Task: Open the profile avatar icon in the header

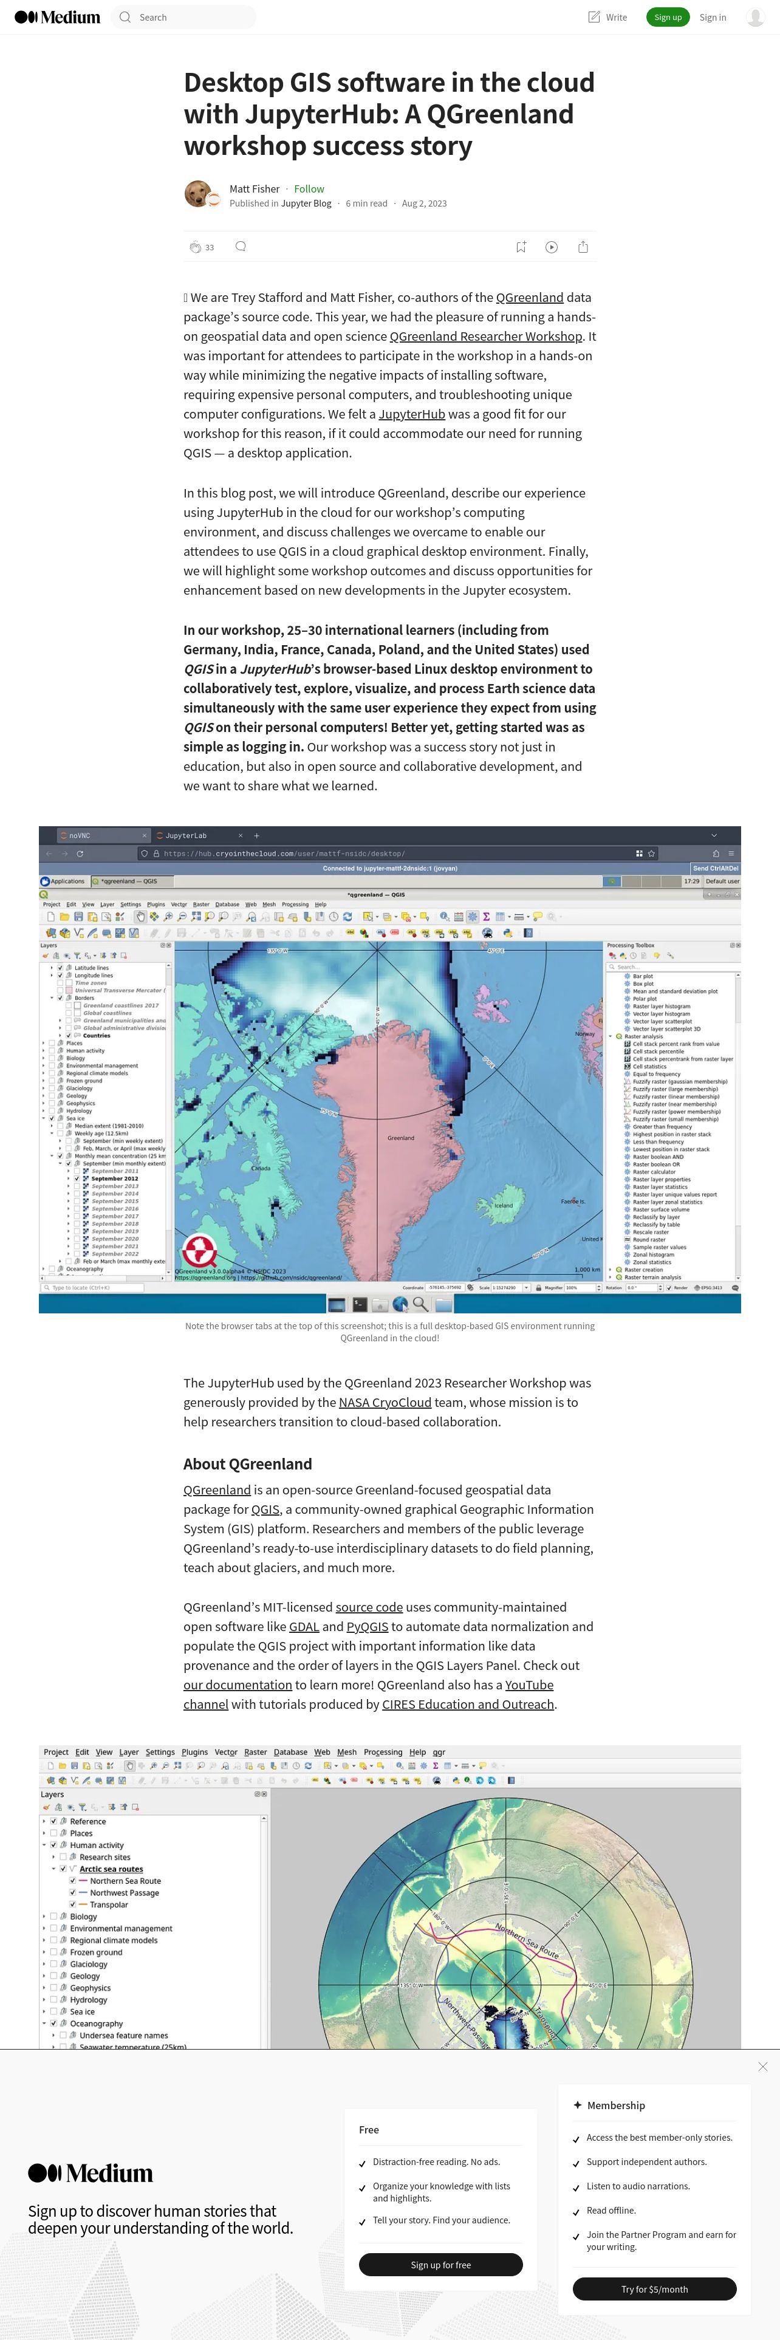Action: point(754,17)
